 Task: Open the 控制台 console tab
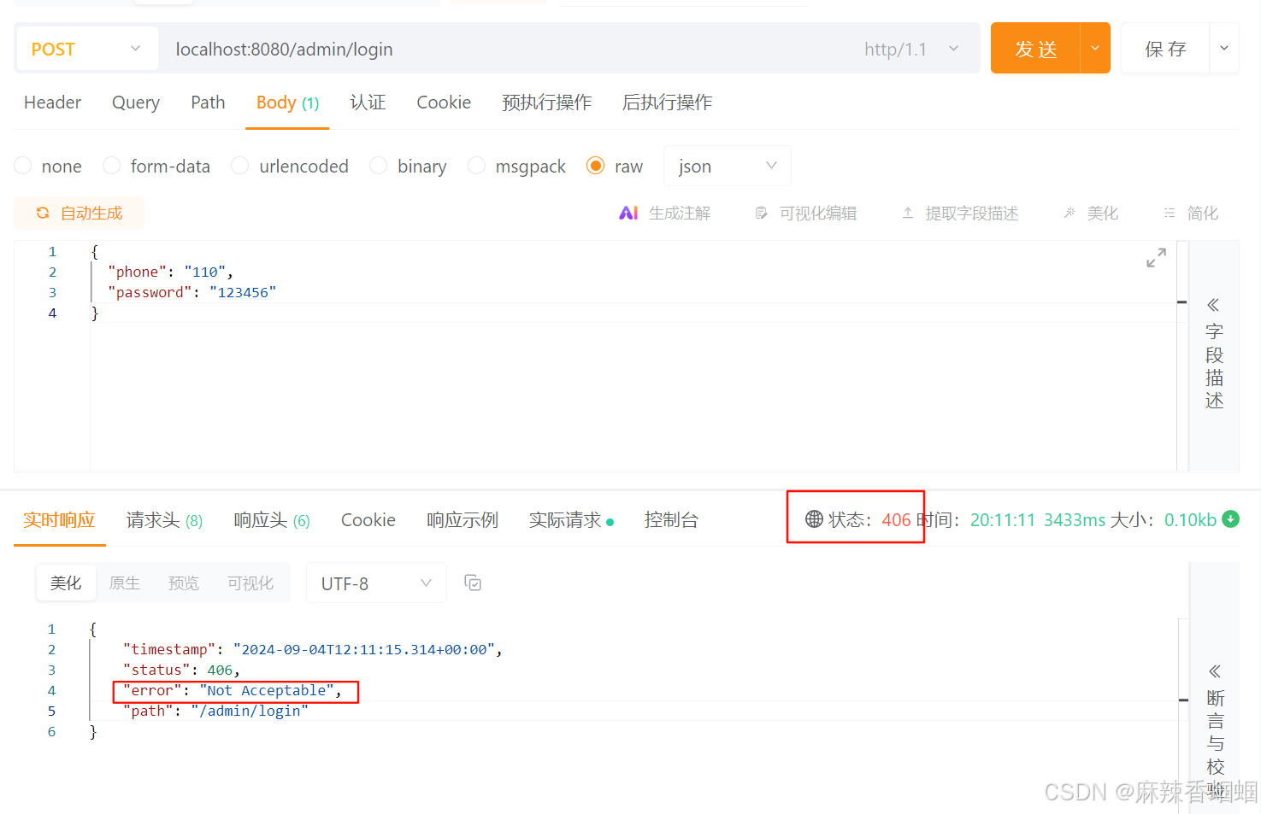pyautogui.click(x=671, y=520)
